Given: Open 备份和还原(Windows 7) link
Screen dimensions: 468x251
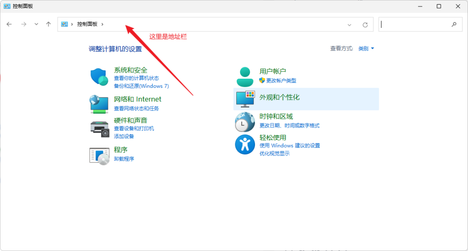Looking at the screenshot, I should click(x=141, y=86).
